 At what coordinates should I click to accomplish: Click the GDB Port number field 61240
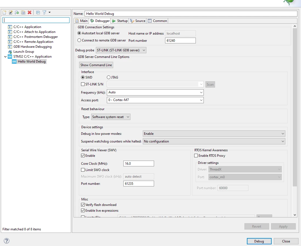[180, 40]
